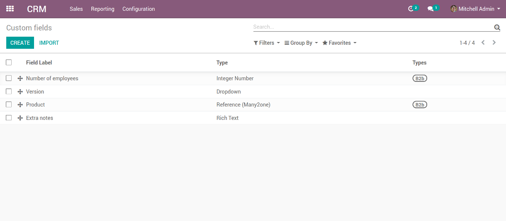Expand the Filters dropdown
Image resolution: width=506 pixels, height=221 pixels.
click(266, 43)
